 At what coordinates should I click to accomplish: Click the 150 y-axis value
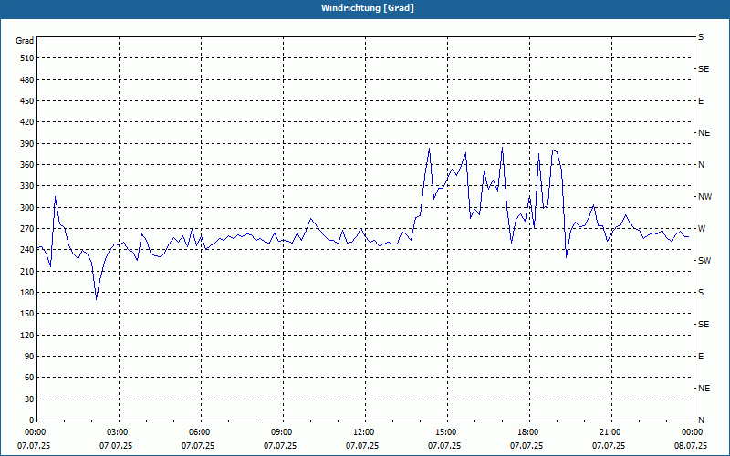27,314
